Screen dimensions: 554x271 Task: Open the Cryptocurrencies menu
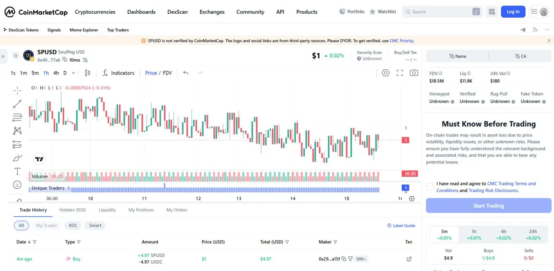[x=95, y=12]
